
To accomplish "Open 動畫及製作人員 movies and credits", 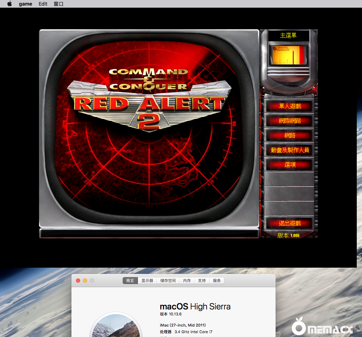I will click(290, 150).
